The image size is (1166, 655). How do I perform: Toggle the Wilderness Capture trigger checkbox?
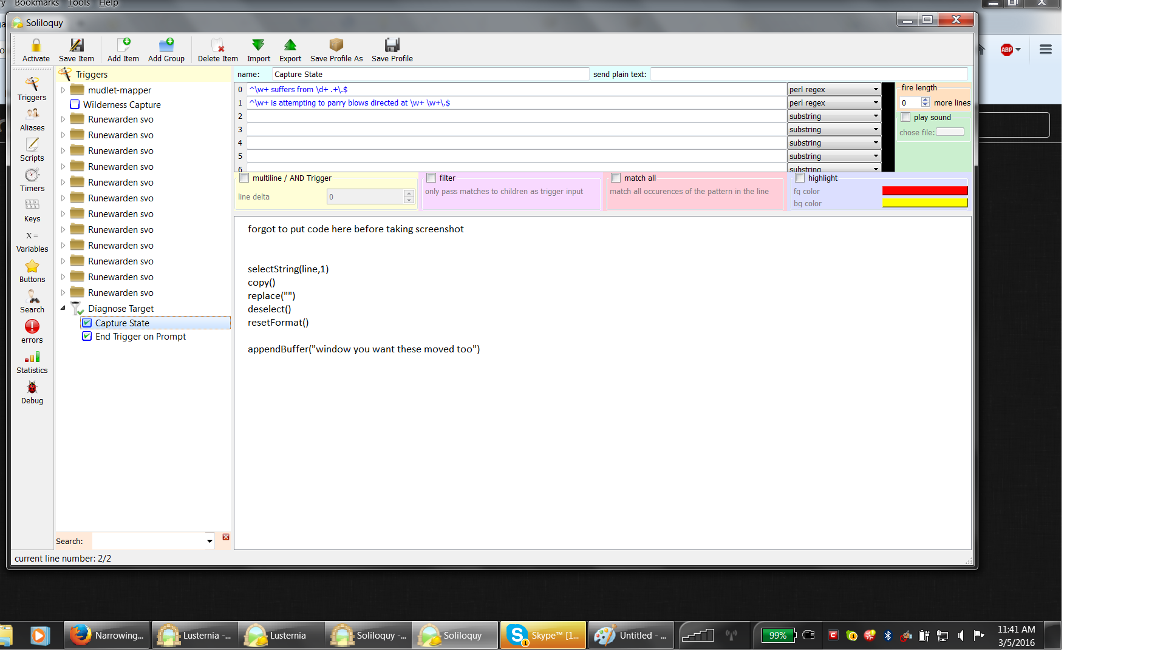click(x=75, y=104)
